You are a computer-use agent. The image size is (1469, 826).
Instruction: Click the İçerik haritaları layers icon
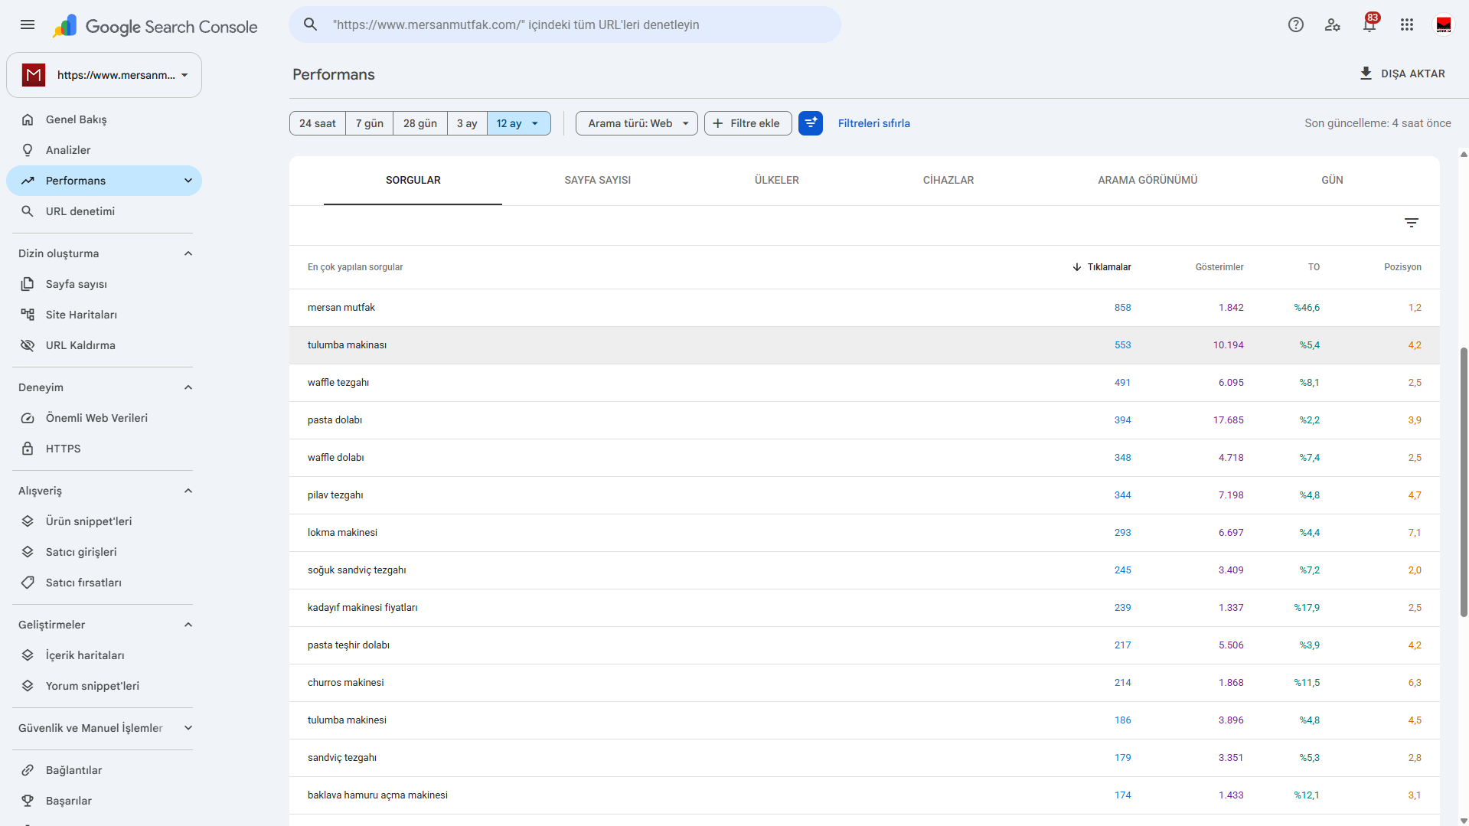28,655
